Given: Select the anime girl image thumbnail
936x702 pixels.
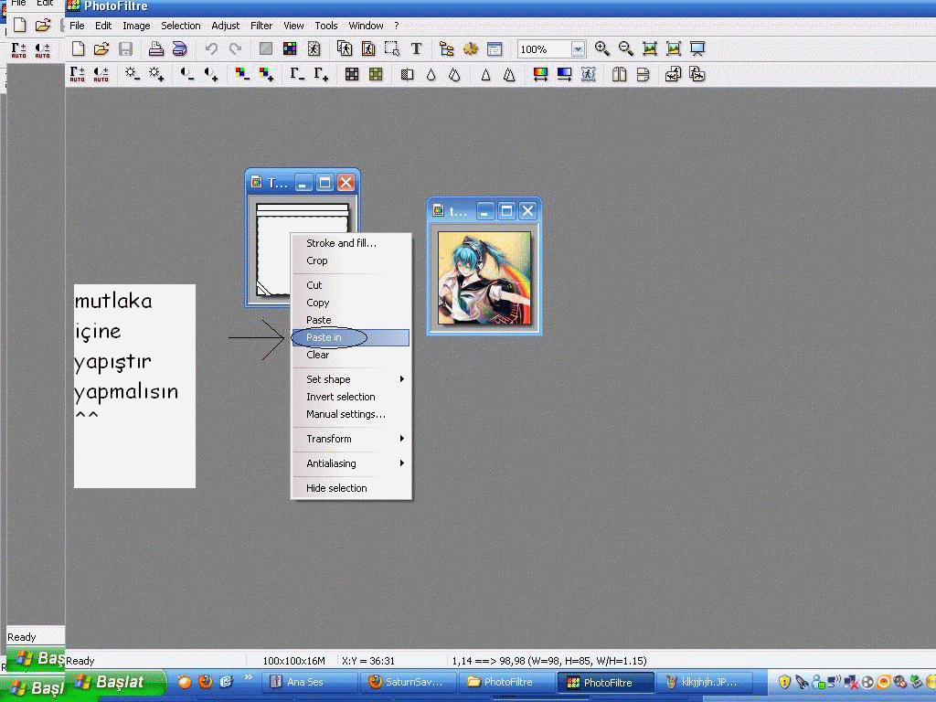Looking at the screenshot, I should 484,278.
